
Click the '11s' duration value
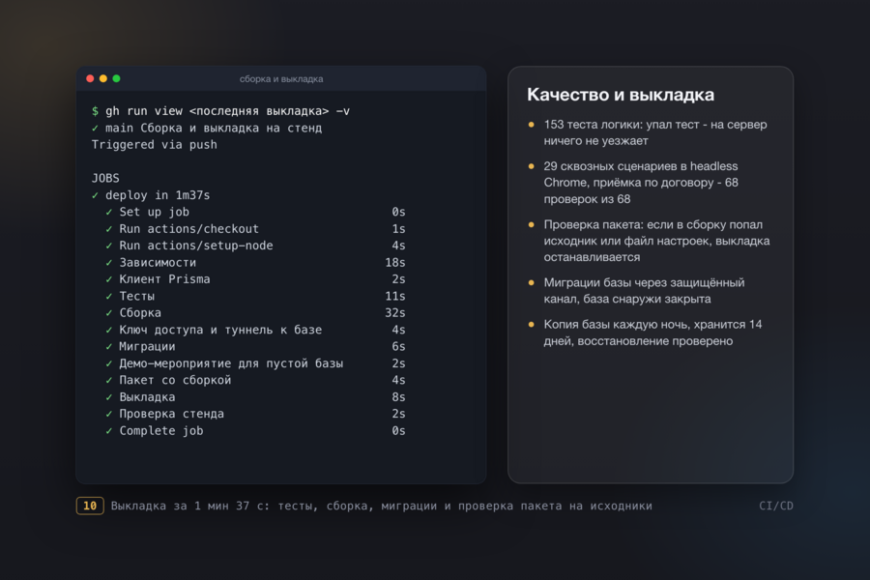point(395,296)
